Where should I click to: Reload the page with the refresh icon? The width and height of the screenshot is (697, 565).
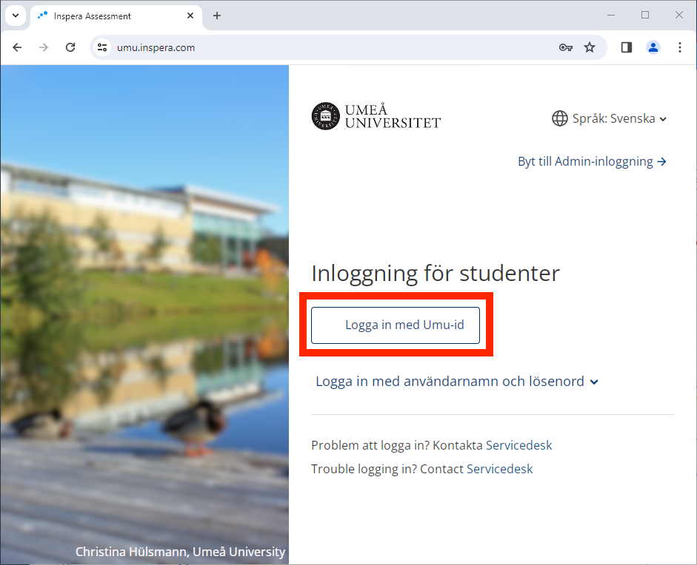70,47
